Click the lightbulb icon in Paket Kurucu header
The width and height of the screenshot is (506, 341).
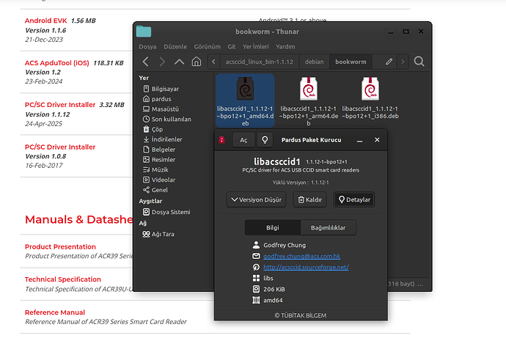[265, 139]
